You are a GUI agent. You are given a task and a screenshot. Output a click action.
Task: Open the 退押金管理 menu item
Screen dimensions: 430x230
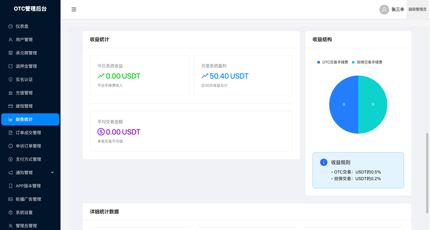click(30, 66)
